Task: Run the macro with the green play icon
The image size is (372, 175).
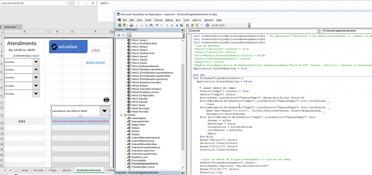Action: 168,25
